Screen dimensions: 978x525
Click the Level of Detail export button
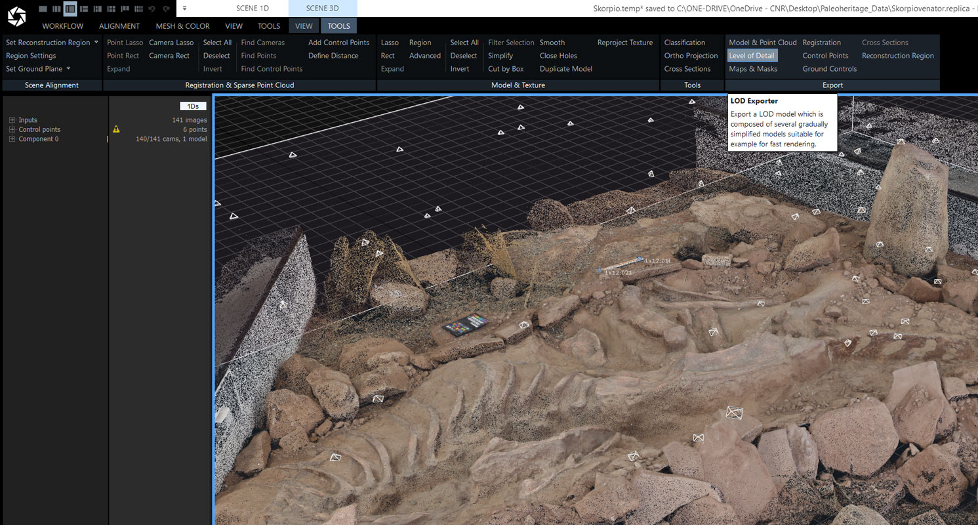[x=752, y=56]
